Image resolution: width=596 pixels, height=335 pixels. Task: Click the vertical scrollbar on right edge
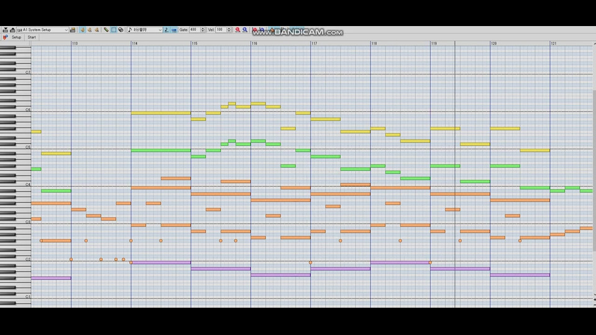[594, 171]
